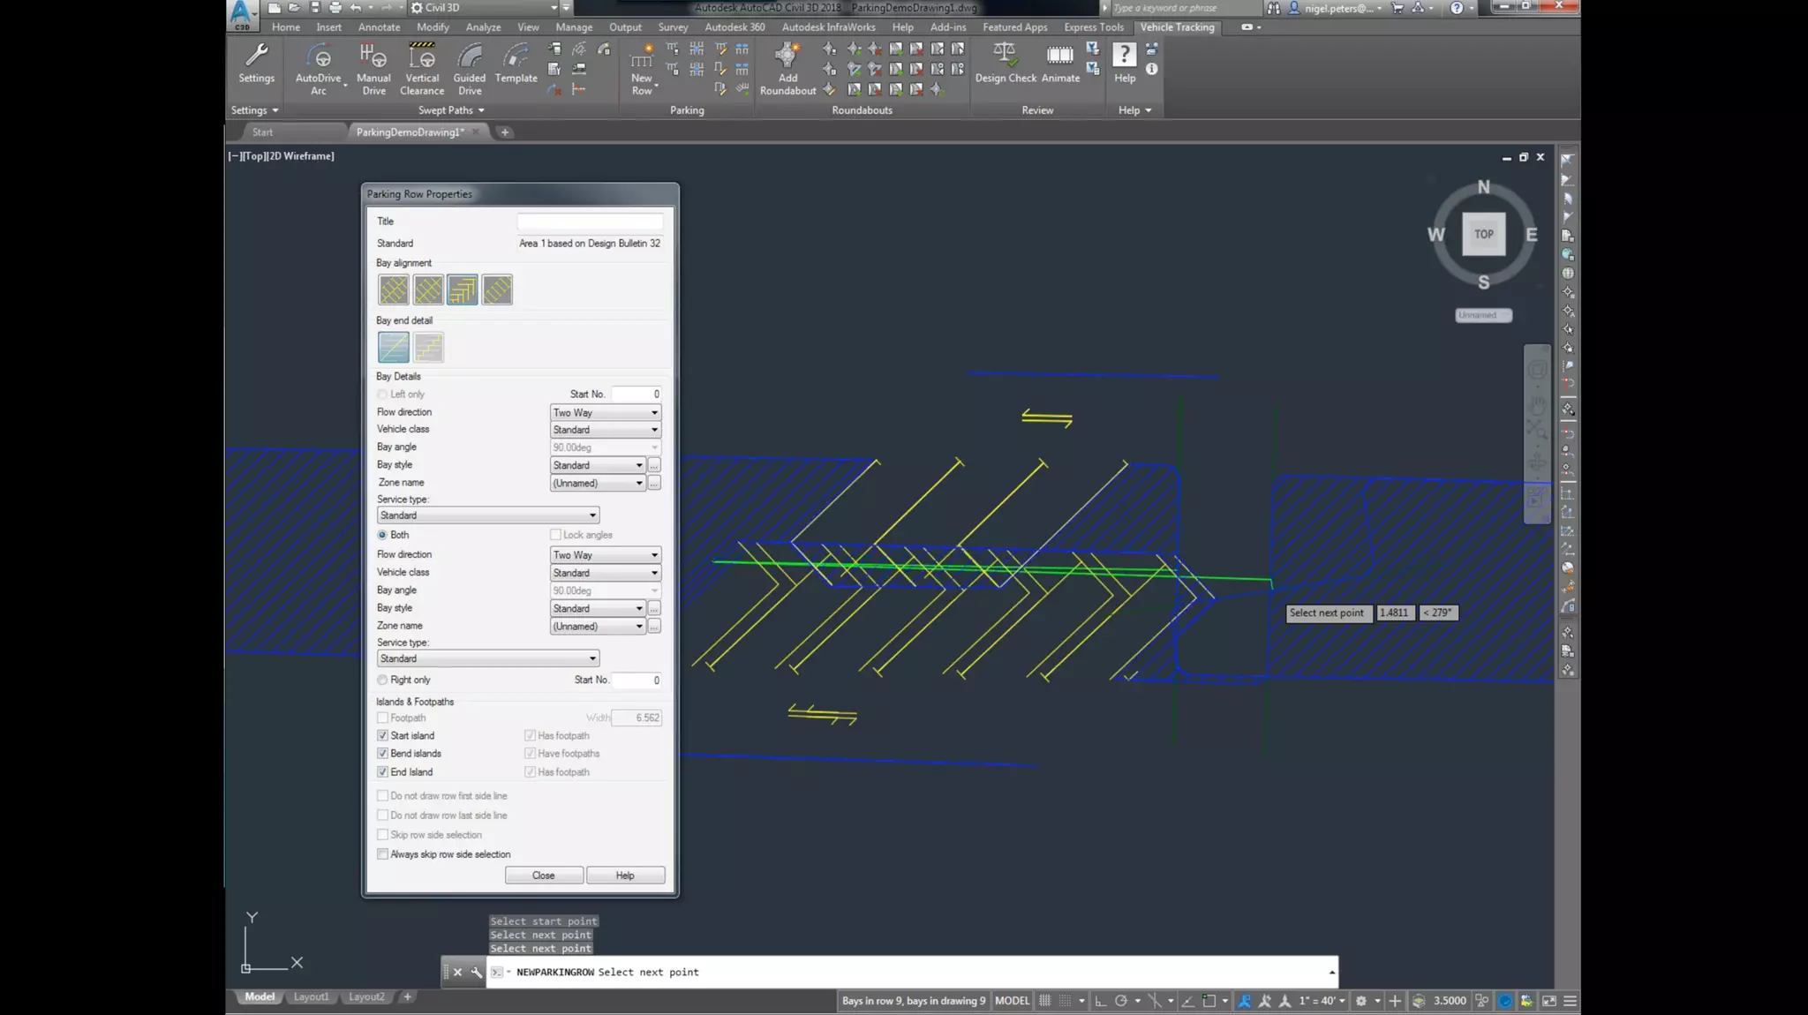Screen dimensions: 1808x1015
Task: Toggle the End Island checkbox
Action: click(382, 771)
